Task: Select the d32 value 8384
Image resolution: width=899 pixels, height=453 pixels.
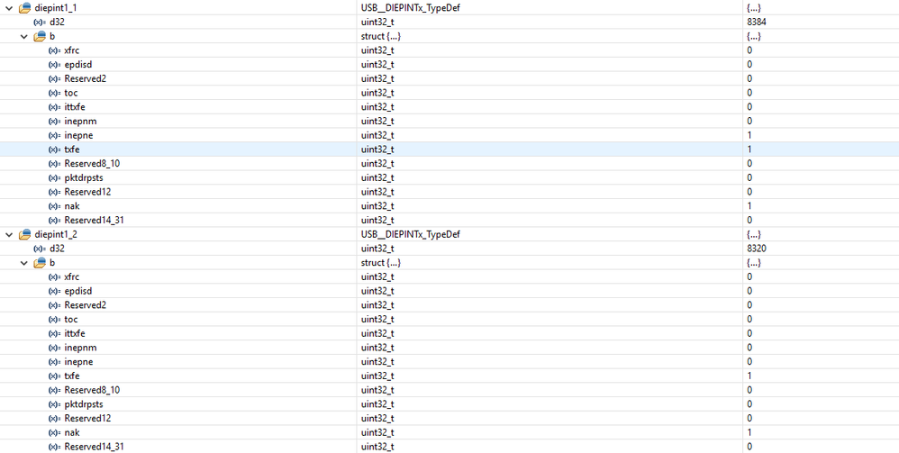Action: point(758,22)
